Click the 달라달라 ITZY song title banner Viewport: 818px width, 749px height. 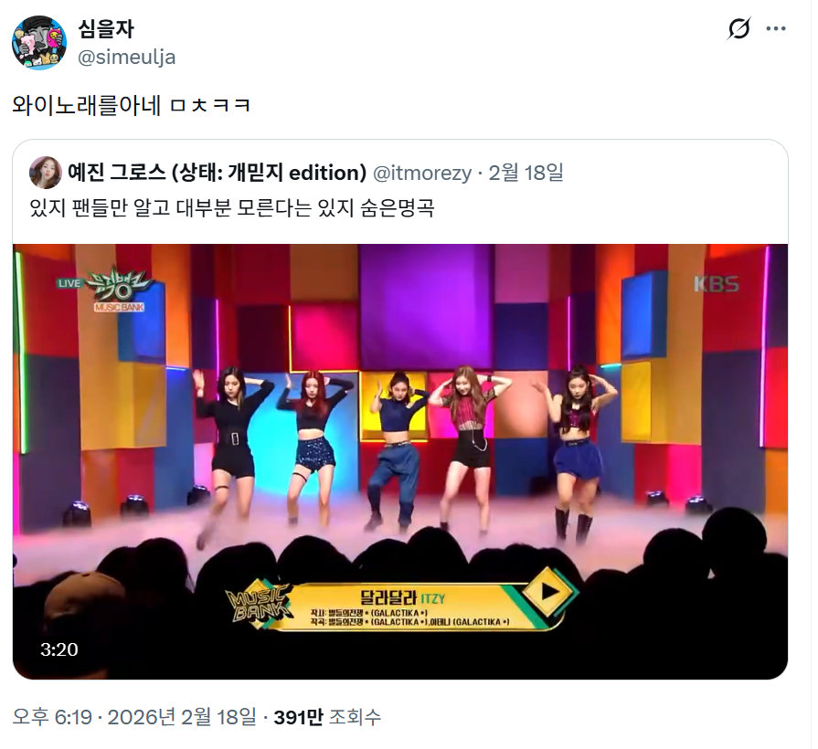coord(402,597)
